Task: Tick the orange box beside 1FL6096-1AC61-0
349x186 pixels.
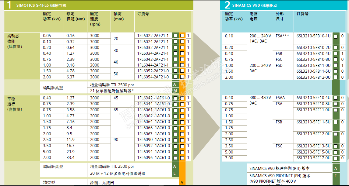Action: click(182, 157)
